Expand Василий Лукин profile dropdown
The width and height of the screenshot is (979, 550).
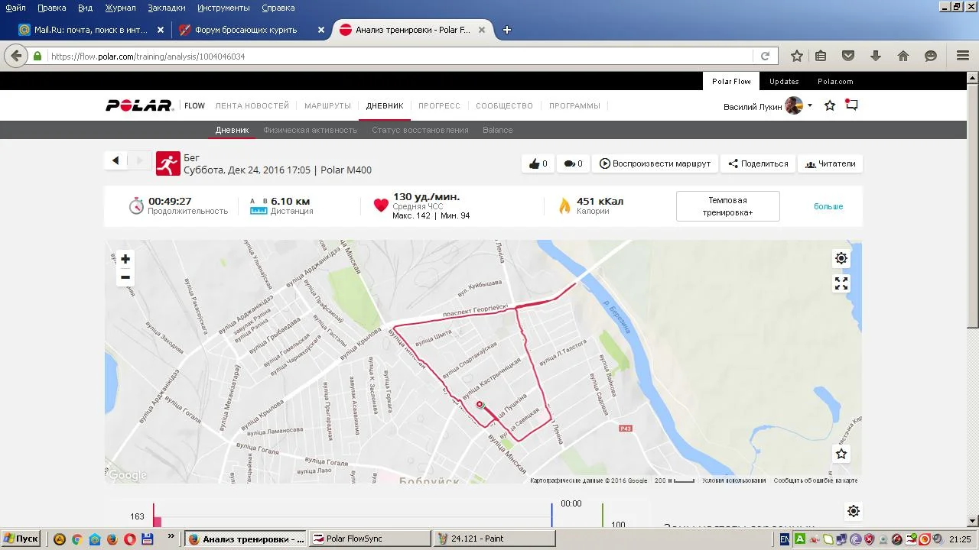tap(810, 106)
